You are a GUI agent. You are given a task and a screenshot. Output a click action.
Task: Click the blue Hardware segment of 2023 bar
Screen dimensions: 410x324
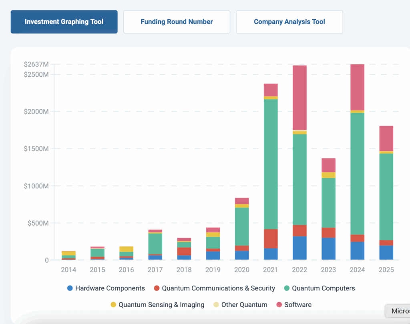tap(328, 249)
